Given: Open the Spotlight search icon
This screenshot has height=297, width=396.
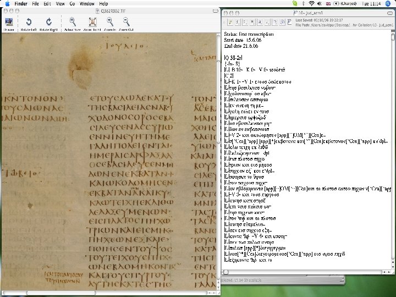Looking at the screenshot, I should (388, 3).
